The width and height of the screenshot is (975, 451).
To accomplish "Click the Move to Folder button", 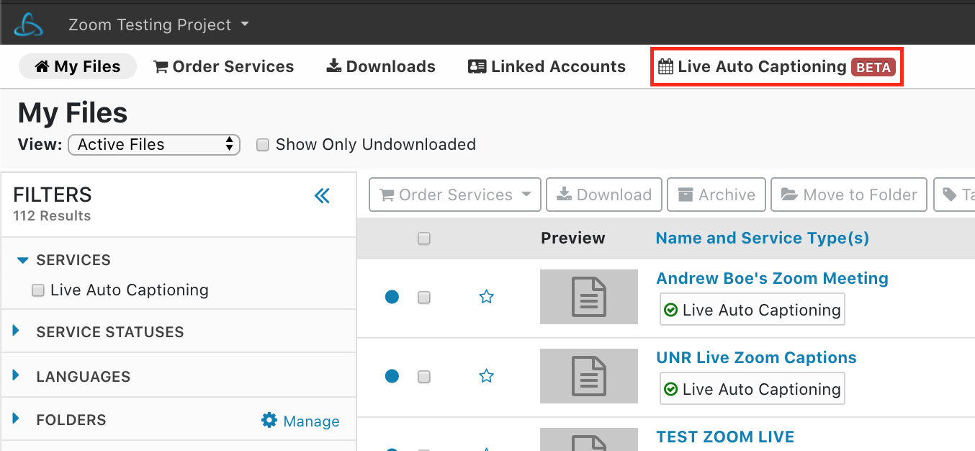I will (x=849, y=195).
